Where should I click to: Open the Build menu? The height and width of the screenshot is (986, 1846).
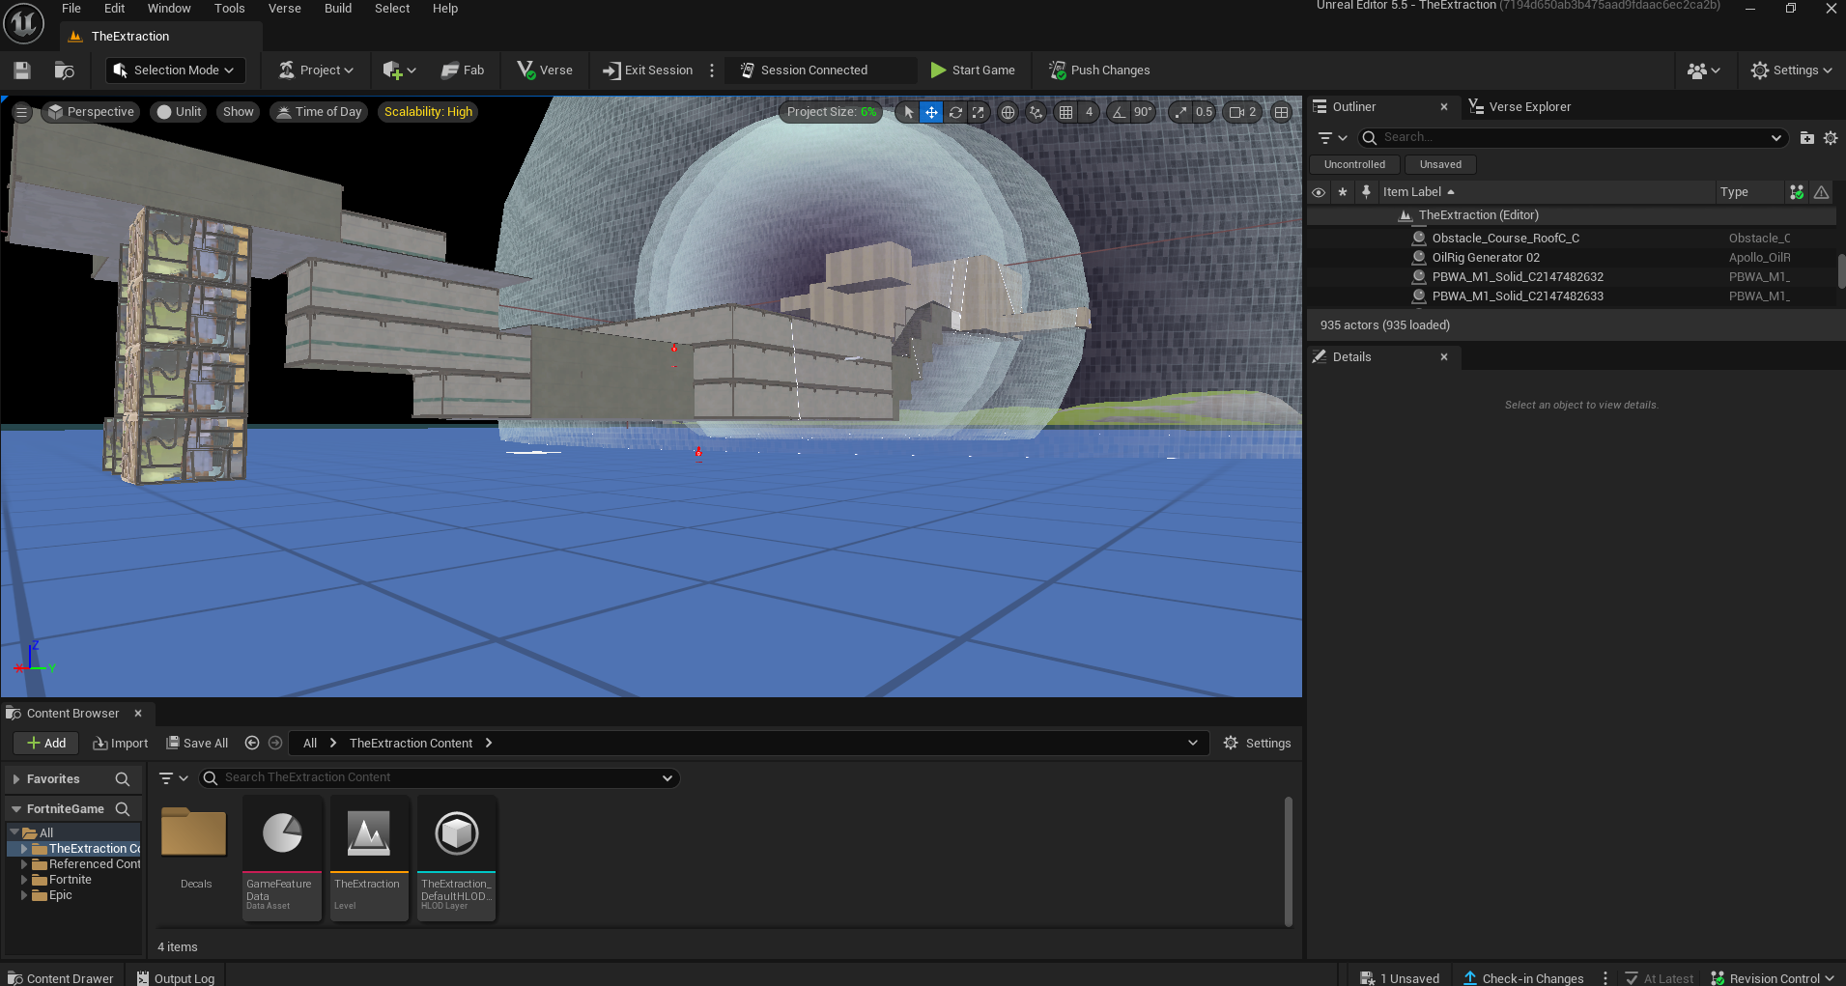[x=337, y=9]
